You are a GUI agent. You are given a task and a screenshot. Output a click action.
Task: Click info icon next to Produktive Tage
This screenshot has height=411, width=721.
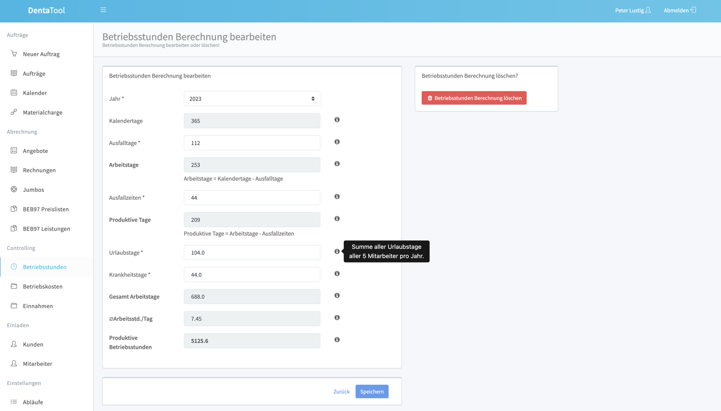click(x=337, y=219)
